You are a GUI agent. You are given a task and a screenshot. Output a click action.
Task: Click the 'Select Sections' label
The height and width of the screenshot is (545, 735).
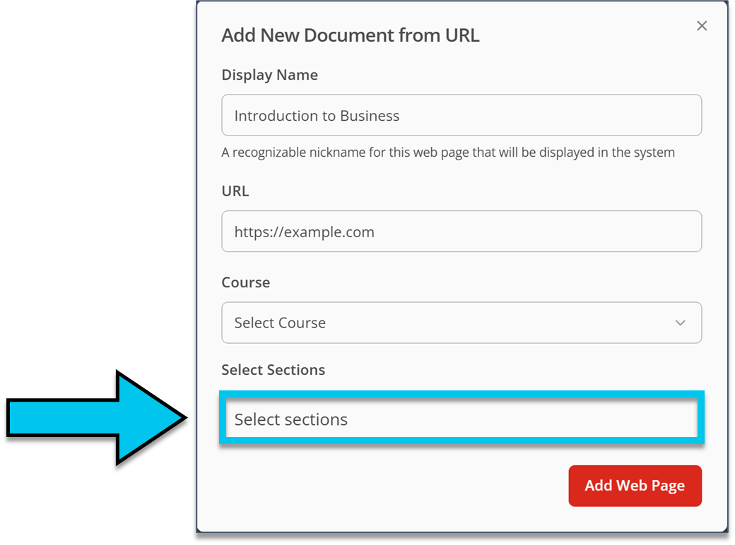click(274, 370)
